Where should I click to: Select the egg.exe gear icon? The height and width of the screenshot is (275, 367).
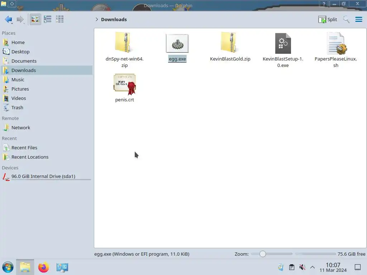coord(177,43)
